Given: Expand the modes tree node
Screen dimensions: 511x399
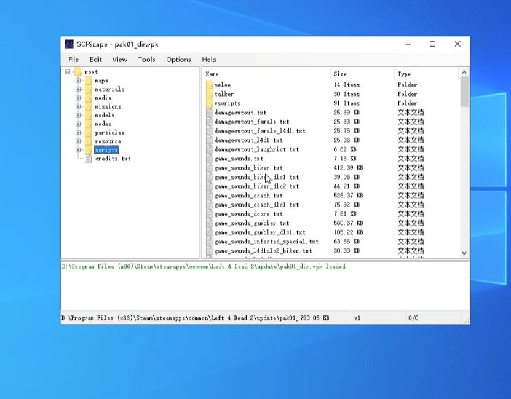Looking at the screenshot, I should (78, 124).
